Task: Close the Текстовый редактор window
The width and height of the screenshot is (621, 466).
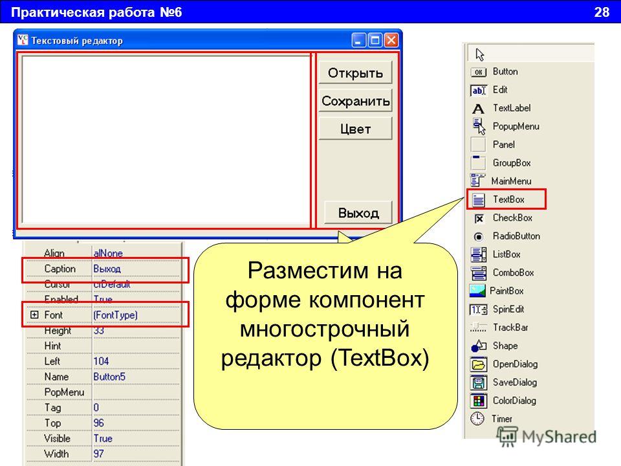Action: click(x=391, y=40)
